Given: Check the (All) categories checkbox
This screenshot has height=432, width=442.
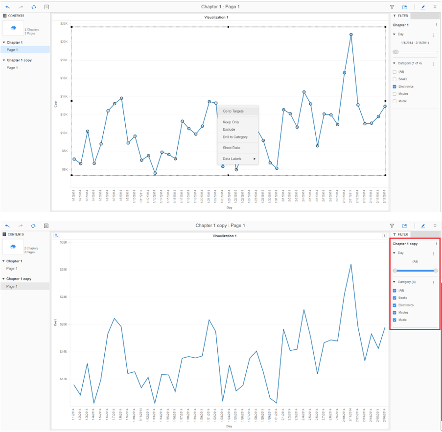Looking at the screenshot, I should pyautogui.click(x=395, y=71).
